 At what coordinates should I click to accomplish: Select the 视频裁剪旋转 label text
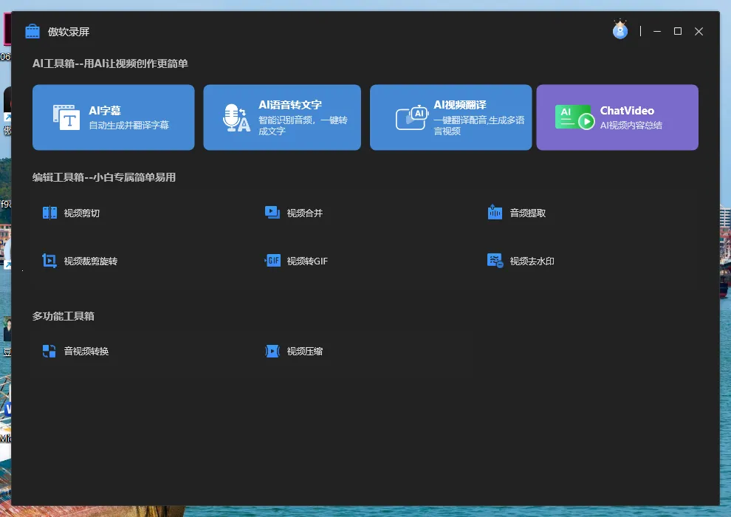90,261
